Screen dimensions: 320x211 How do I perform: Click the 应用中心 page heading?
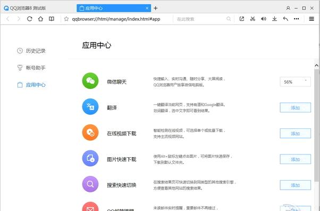click(x=97, y=45)
